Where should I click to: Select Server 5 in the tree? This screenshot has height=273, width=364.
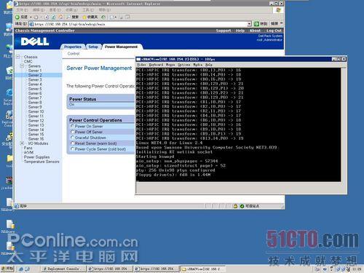35,89
